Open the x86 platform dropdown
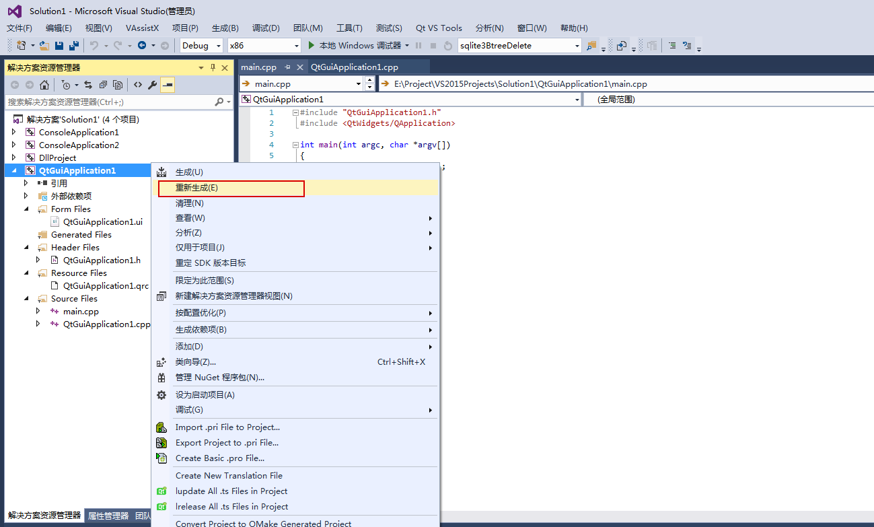 click(297, 46)
